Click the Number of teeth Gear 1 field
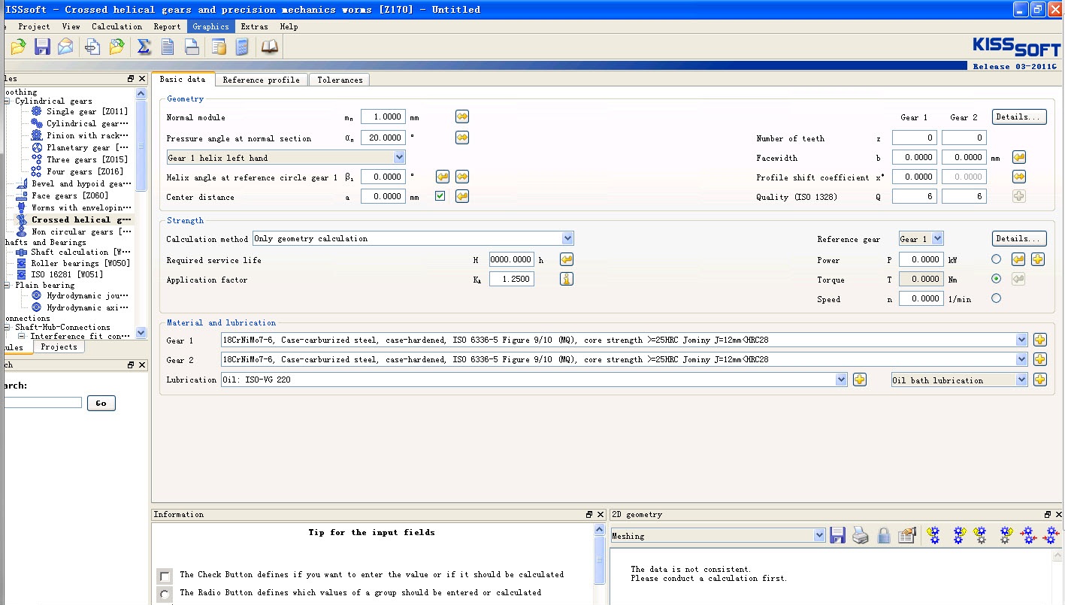 click(x=915, y=138)
